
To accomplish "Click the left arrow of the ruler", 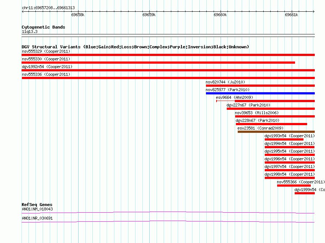I will [23, 11].
